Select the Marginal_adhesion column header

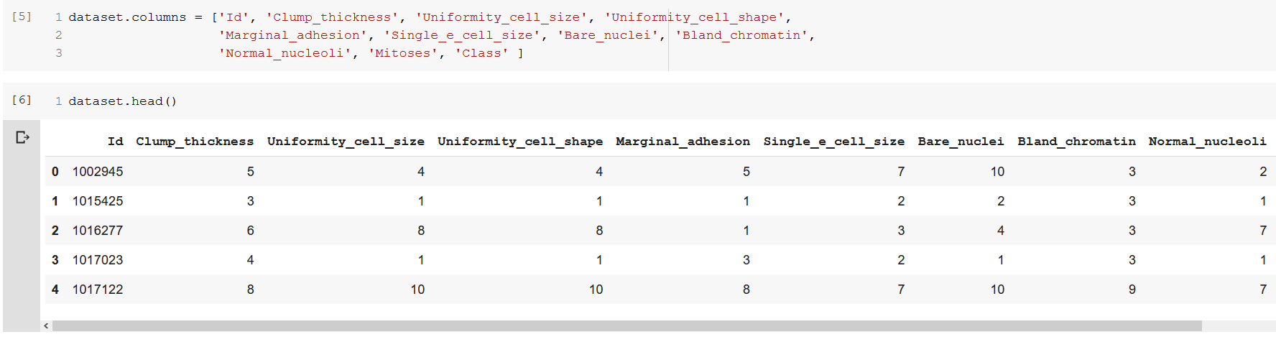pos(683,142)
